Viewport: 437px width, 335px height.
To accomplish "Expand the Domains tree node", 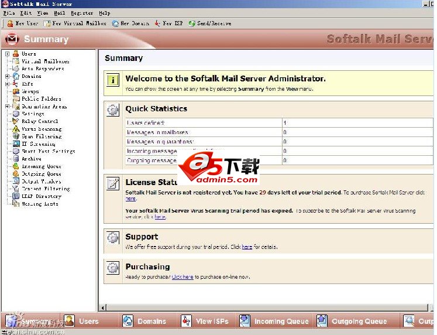I will pos(7,76).
